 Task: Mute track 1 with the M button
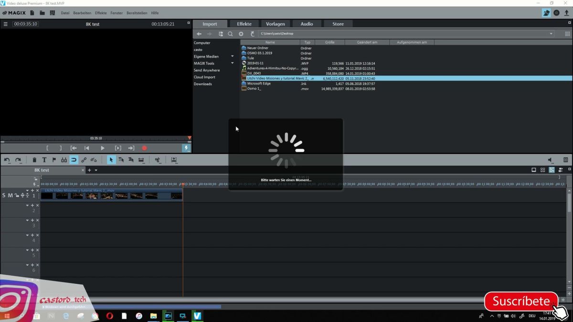pos(10,196)
